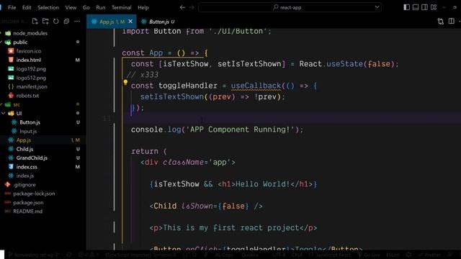Image resolution: width=461 pixels, height=259 pixels.
Task: Click the TypeScript Importer Symbols status entry
Action: click(140, 255)
